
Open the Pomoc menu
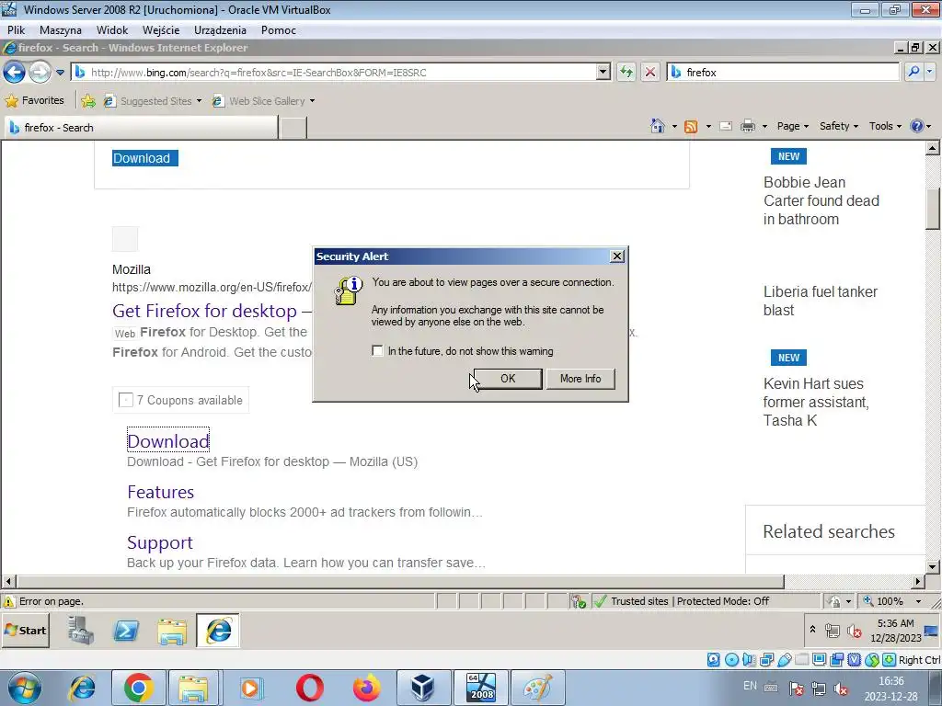278,30
